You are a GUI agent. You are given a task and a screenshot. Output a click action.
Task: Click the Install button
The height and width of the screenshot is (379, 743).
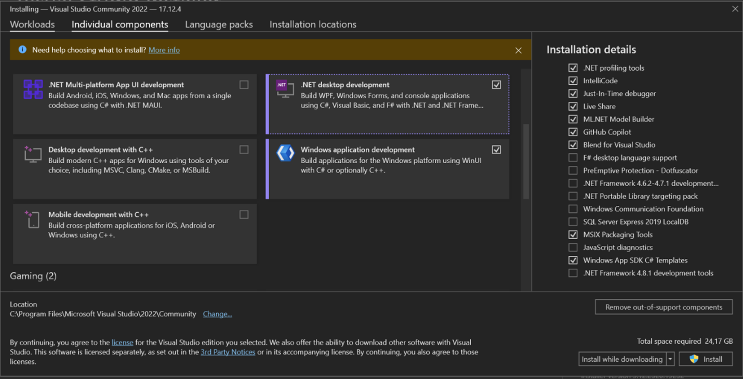click(706, 359)
